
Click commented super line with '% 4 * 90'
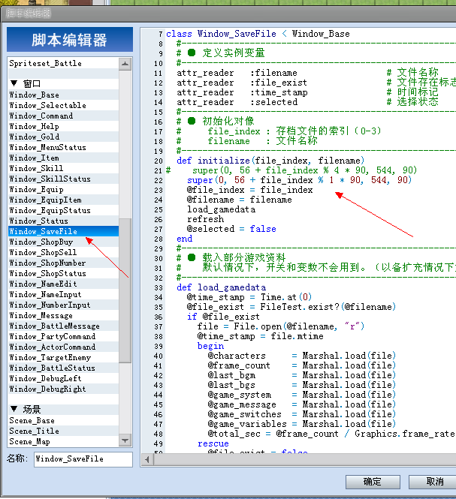pos(291,170)
